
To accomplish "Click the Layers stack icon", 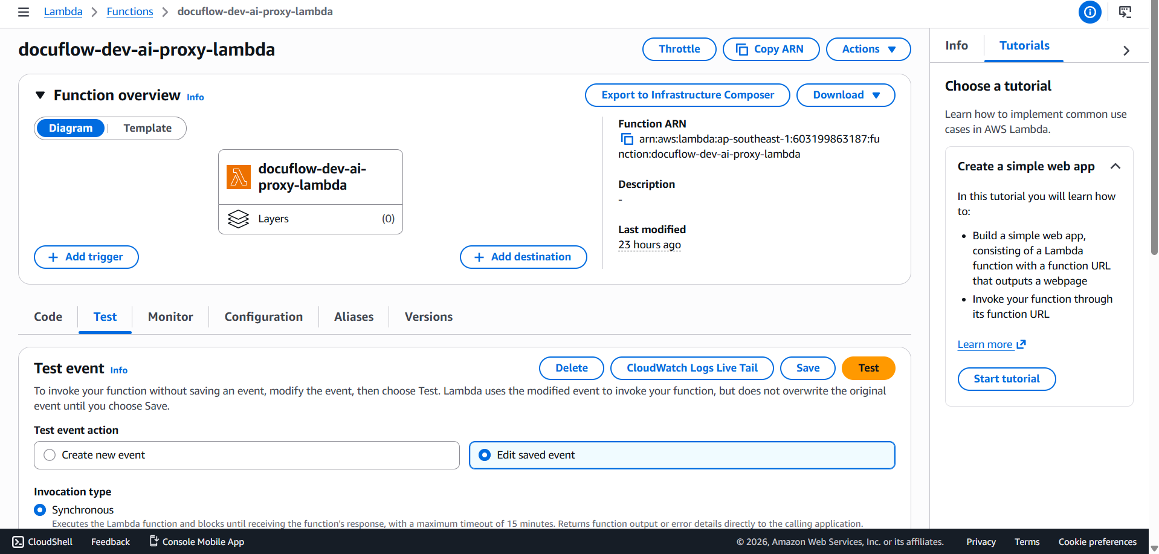I will 238,219.
